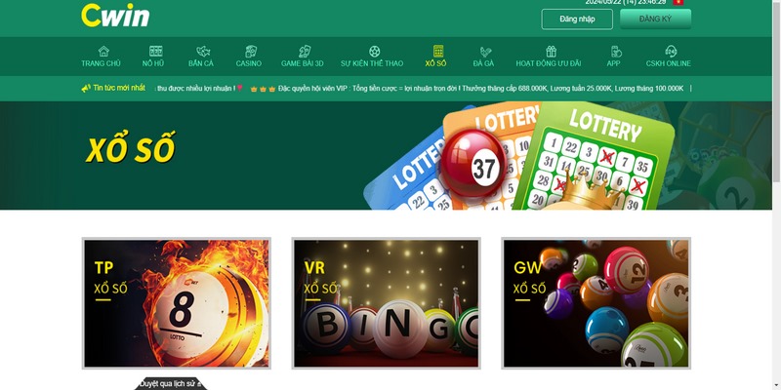The image size is (781, 390).
Task: Select the Bắn Cá fish icon
Action: (x=203, y=51)
